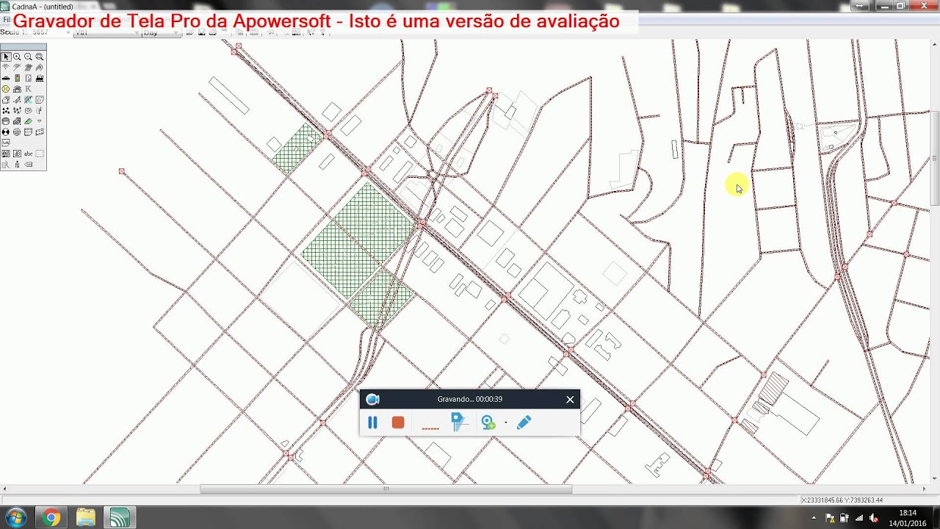Click the horizontal scrollbar left arrow
Image resolution: width=940 pixels, height=529 pixels.
(x=4, y=489)
